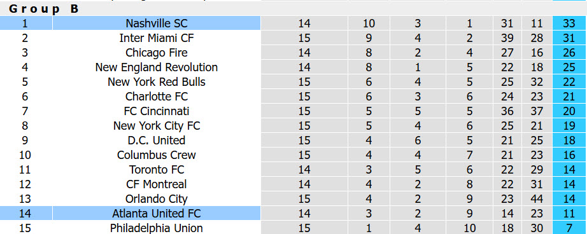Select the Columbus Crew team name
587x234 pixels.
157,155
